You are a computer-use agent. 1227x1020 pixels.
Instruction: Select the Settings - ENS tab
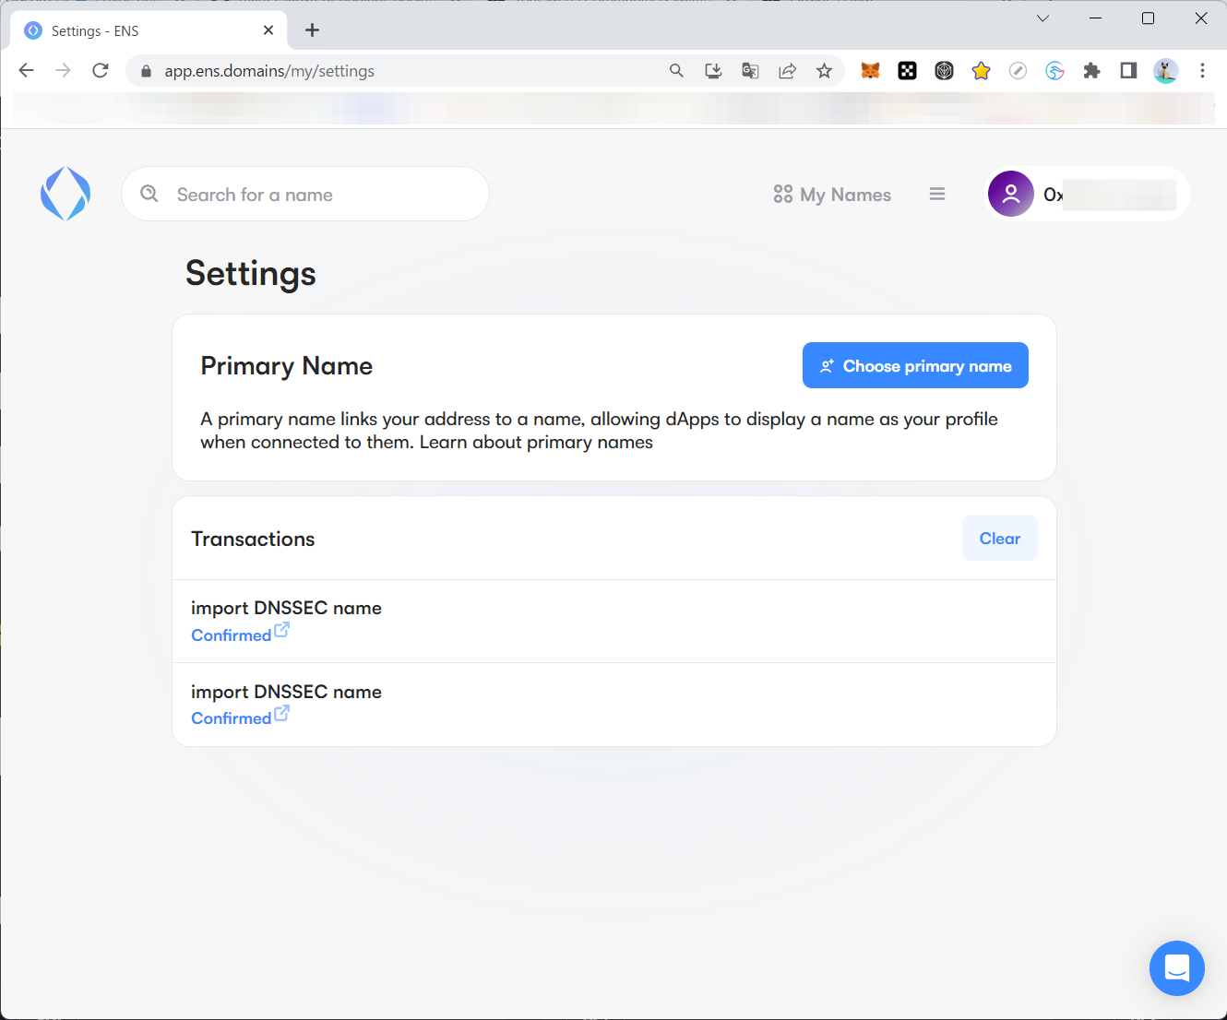[x=138, y=31]
